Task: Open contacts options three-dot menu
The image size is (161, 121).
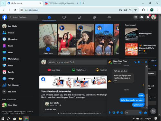Action: pos(155,97)
